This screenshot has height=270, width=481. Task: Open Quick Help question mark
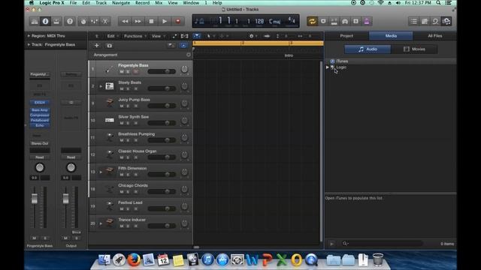tap(70, 21)
